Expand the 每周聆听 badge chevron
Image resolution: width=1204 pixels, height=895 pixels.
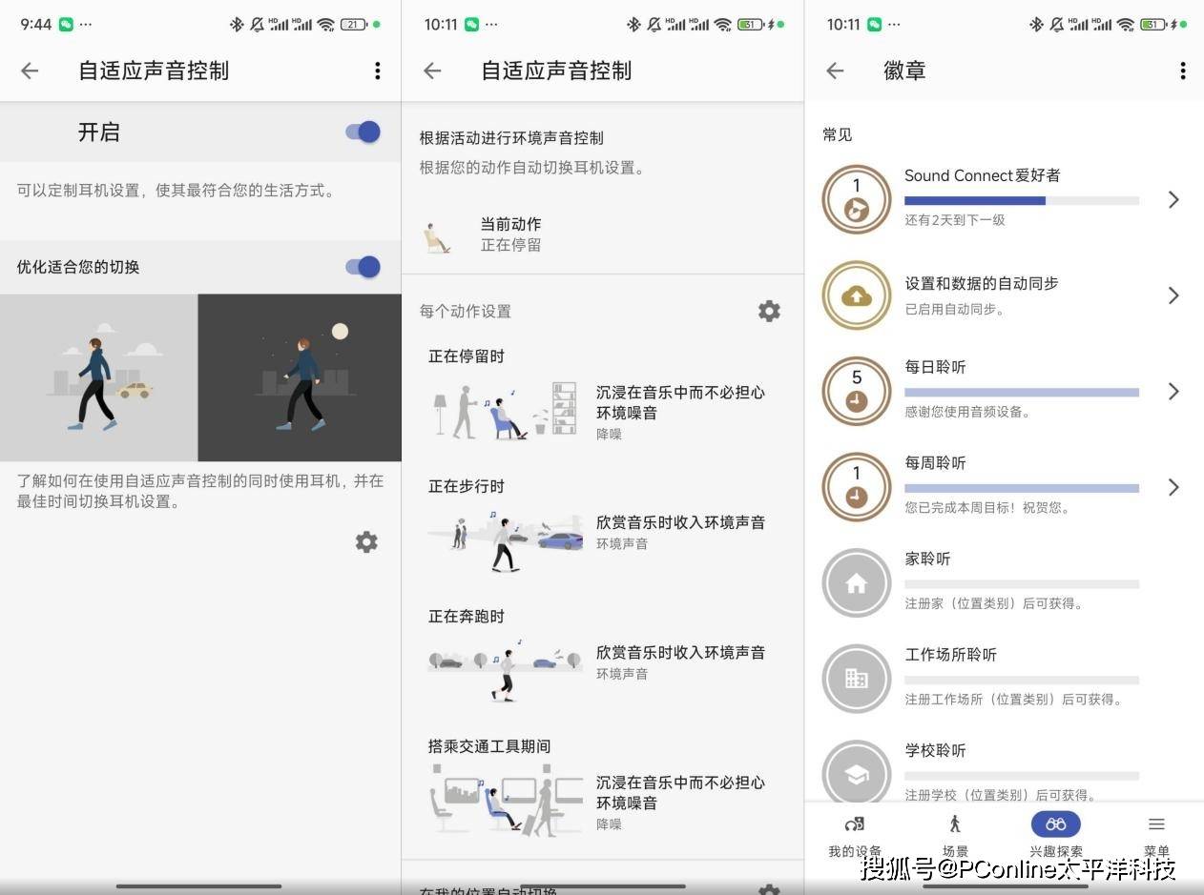pos(1173,487)
